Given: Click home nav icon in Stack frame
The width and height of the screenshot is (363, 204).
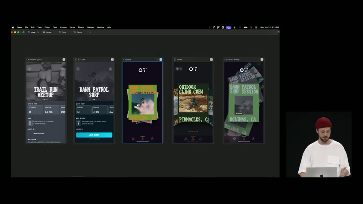Looking at the screenshot, I should (133, 139).
